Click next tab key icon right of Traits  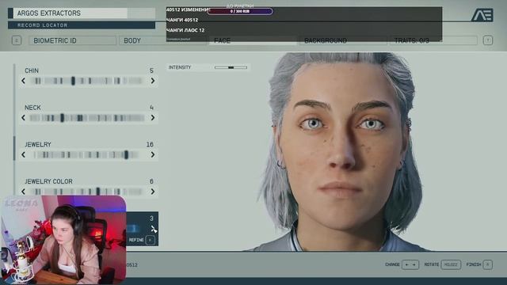488,40
